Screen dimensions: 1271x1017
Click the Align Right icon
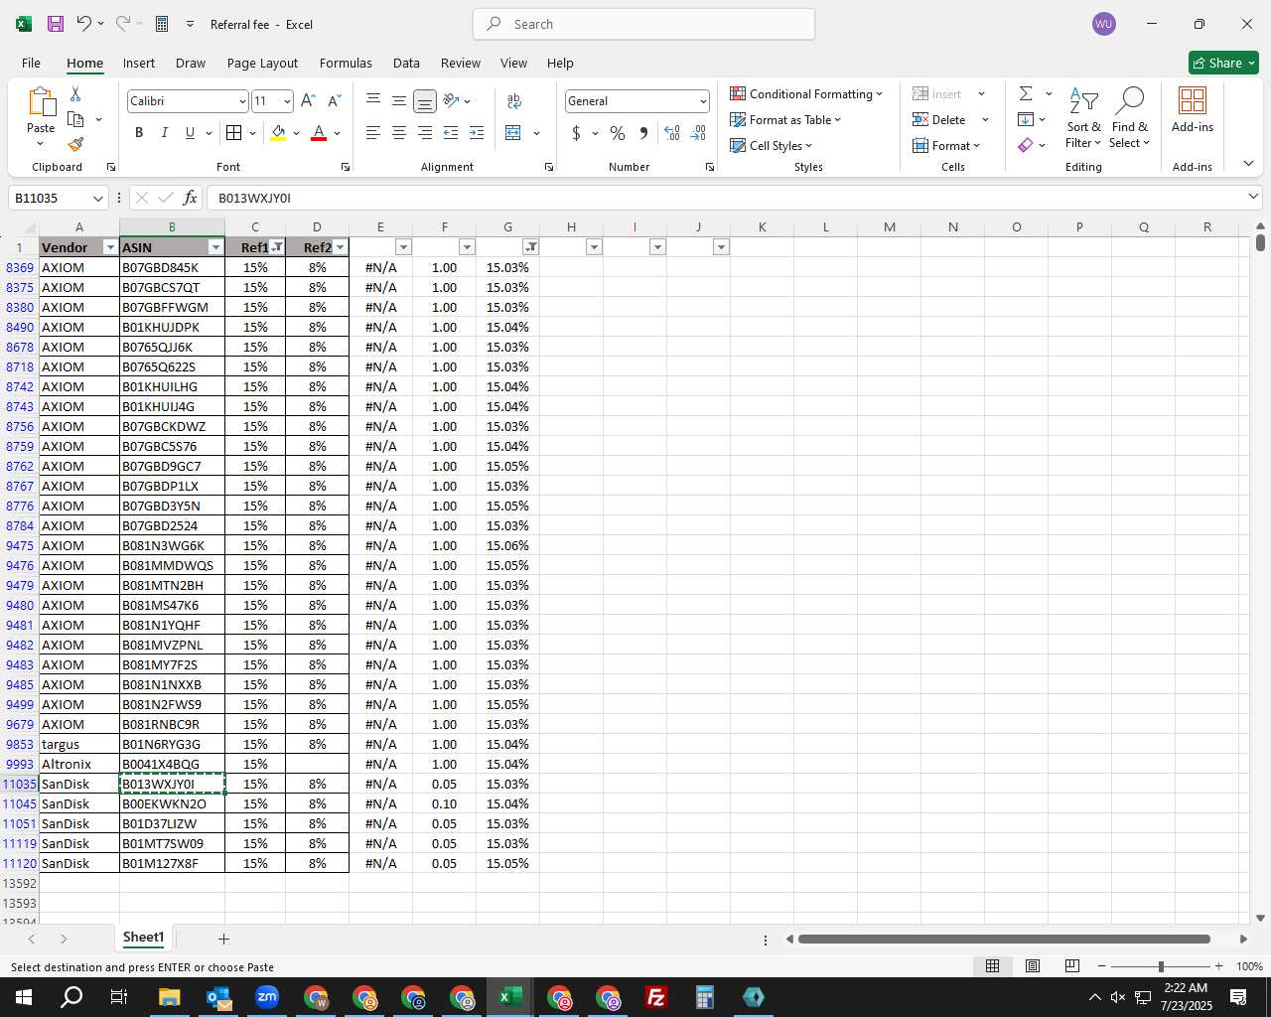(424, 133)
